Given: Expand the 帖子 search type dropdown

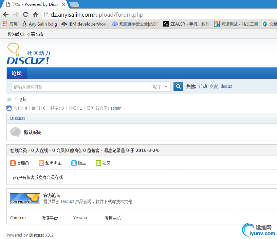Looking at the screenshot, I should pyautogui.click(x=160, y=86).
